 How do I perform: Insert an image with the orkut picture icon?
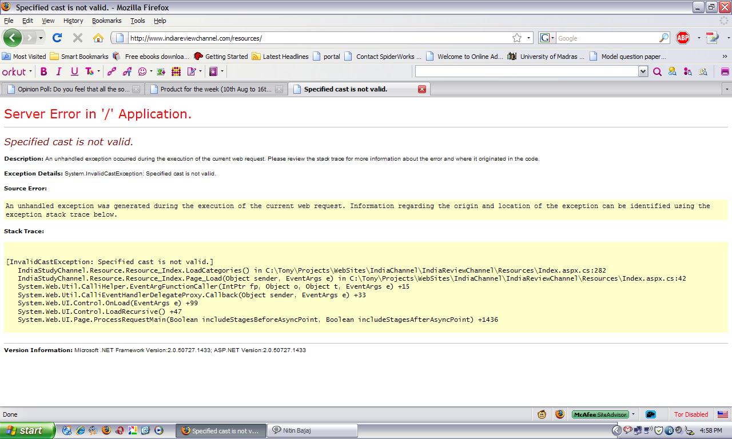click(161, 71)
